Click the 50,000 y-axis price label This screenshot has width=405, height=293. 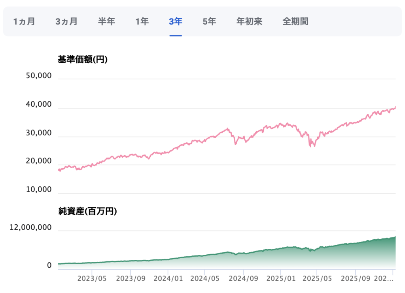point(38,76)
